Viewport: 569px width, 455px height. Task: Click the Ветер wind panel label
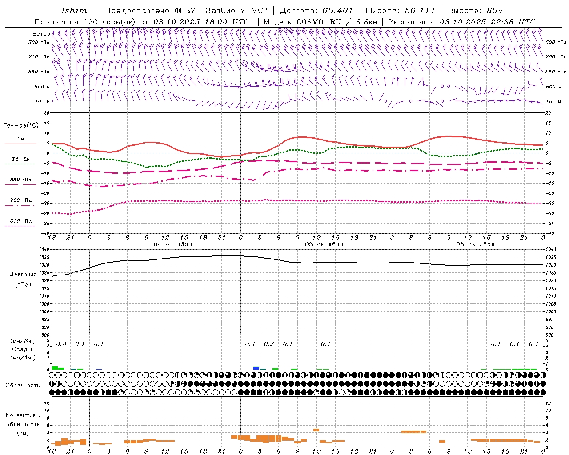(x=41, y=34)
